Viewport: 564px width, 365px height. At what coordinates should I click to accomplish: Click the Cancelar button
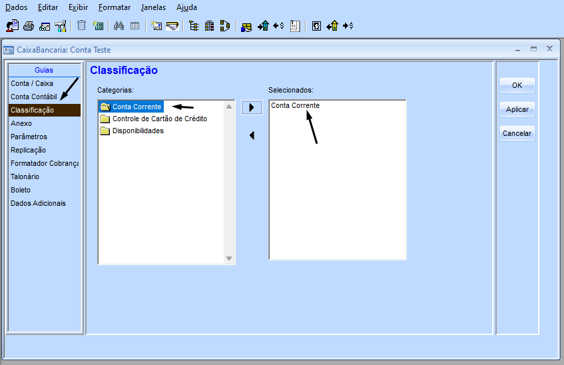click(517, 134)
